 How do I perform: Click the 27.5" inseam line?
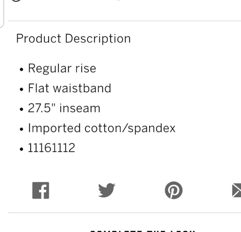click(64, 108)
